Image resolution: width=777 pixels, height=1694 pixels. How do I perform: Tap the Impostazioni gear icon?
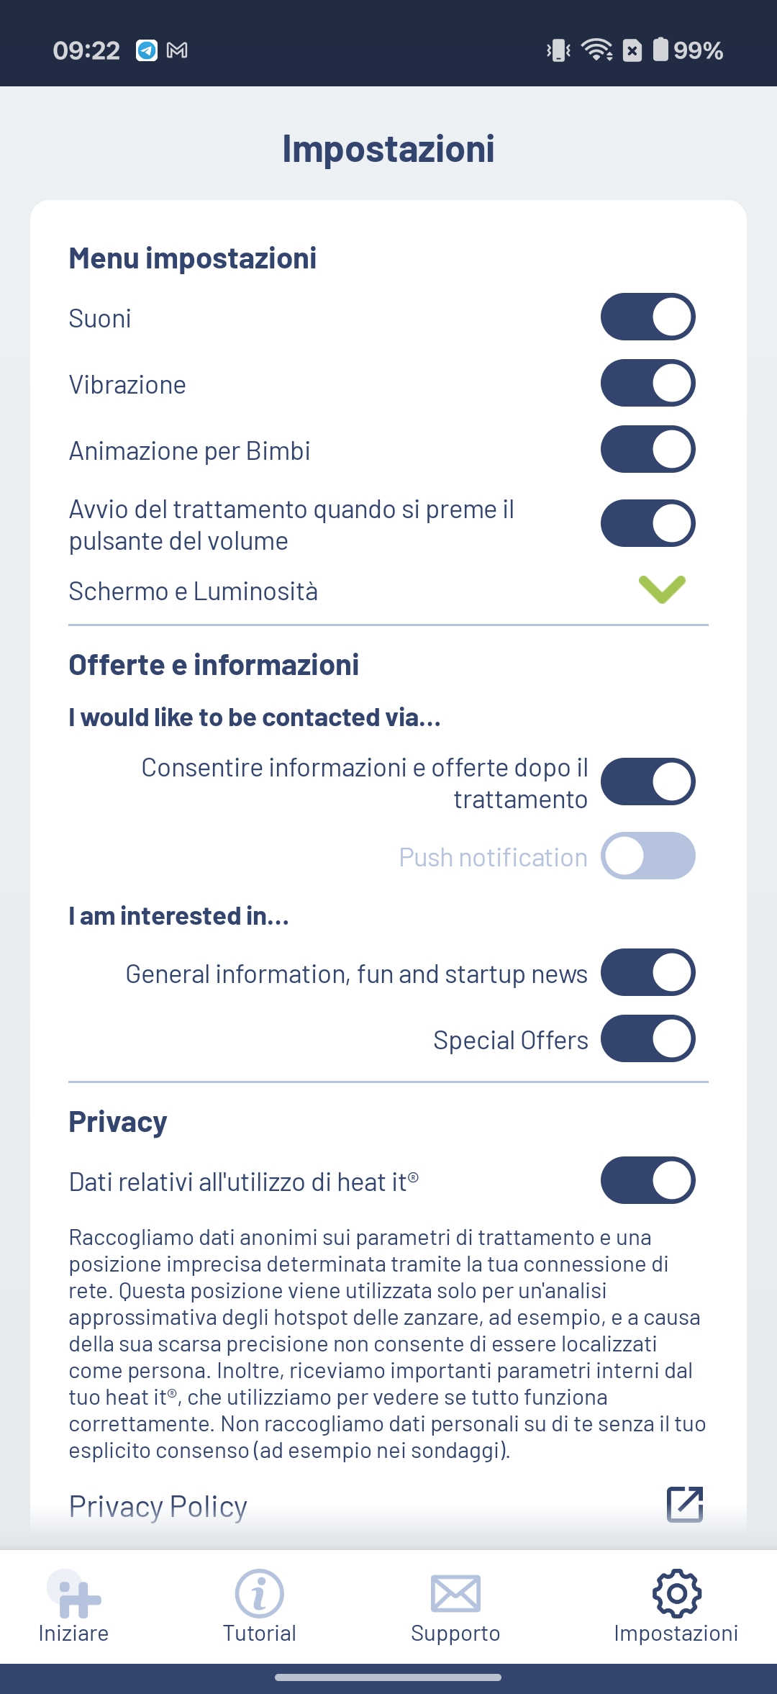(676, 1593)
